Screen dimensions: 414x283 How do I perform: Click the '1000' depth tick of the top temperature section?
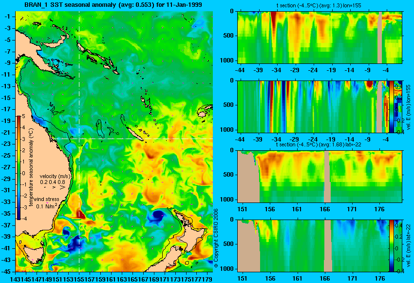[x=227, y=61]
